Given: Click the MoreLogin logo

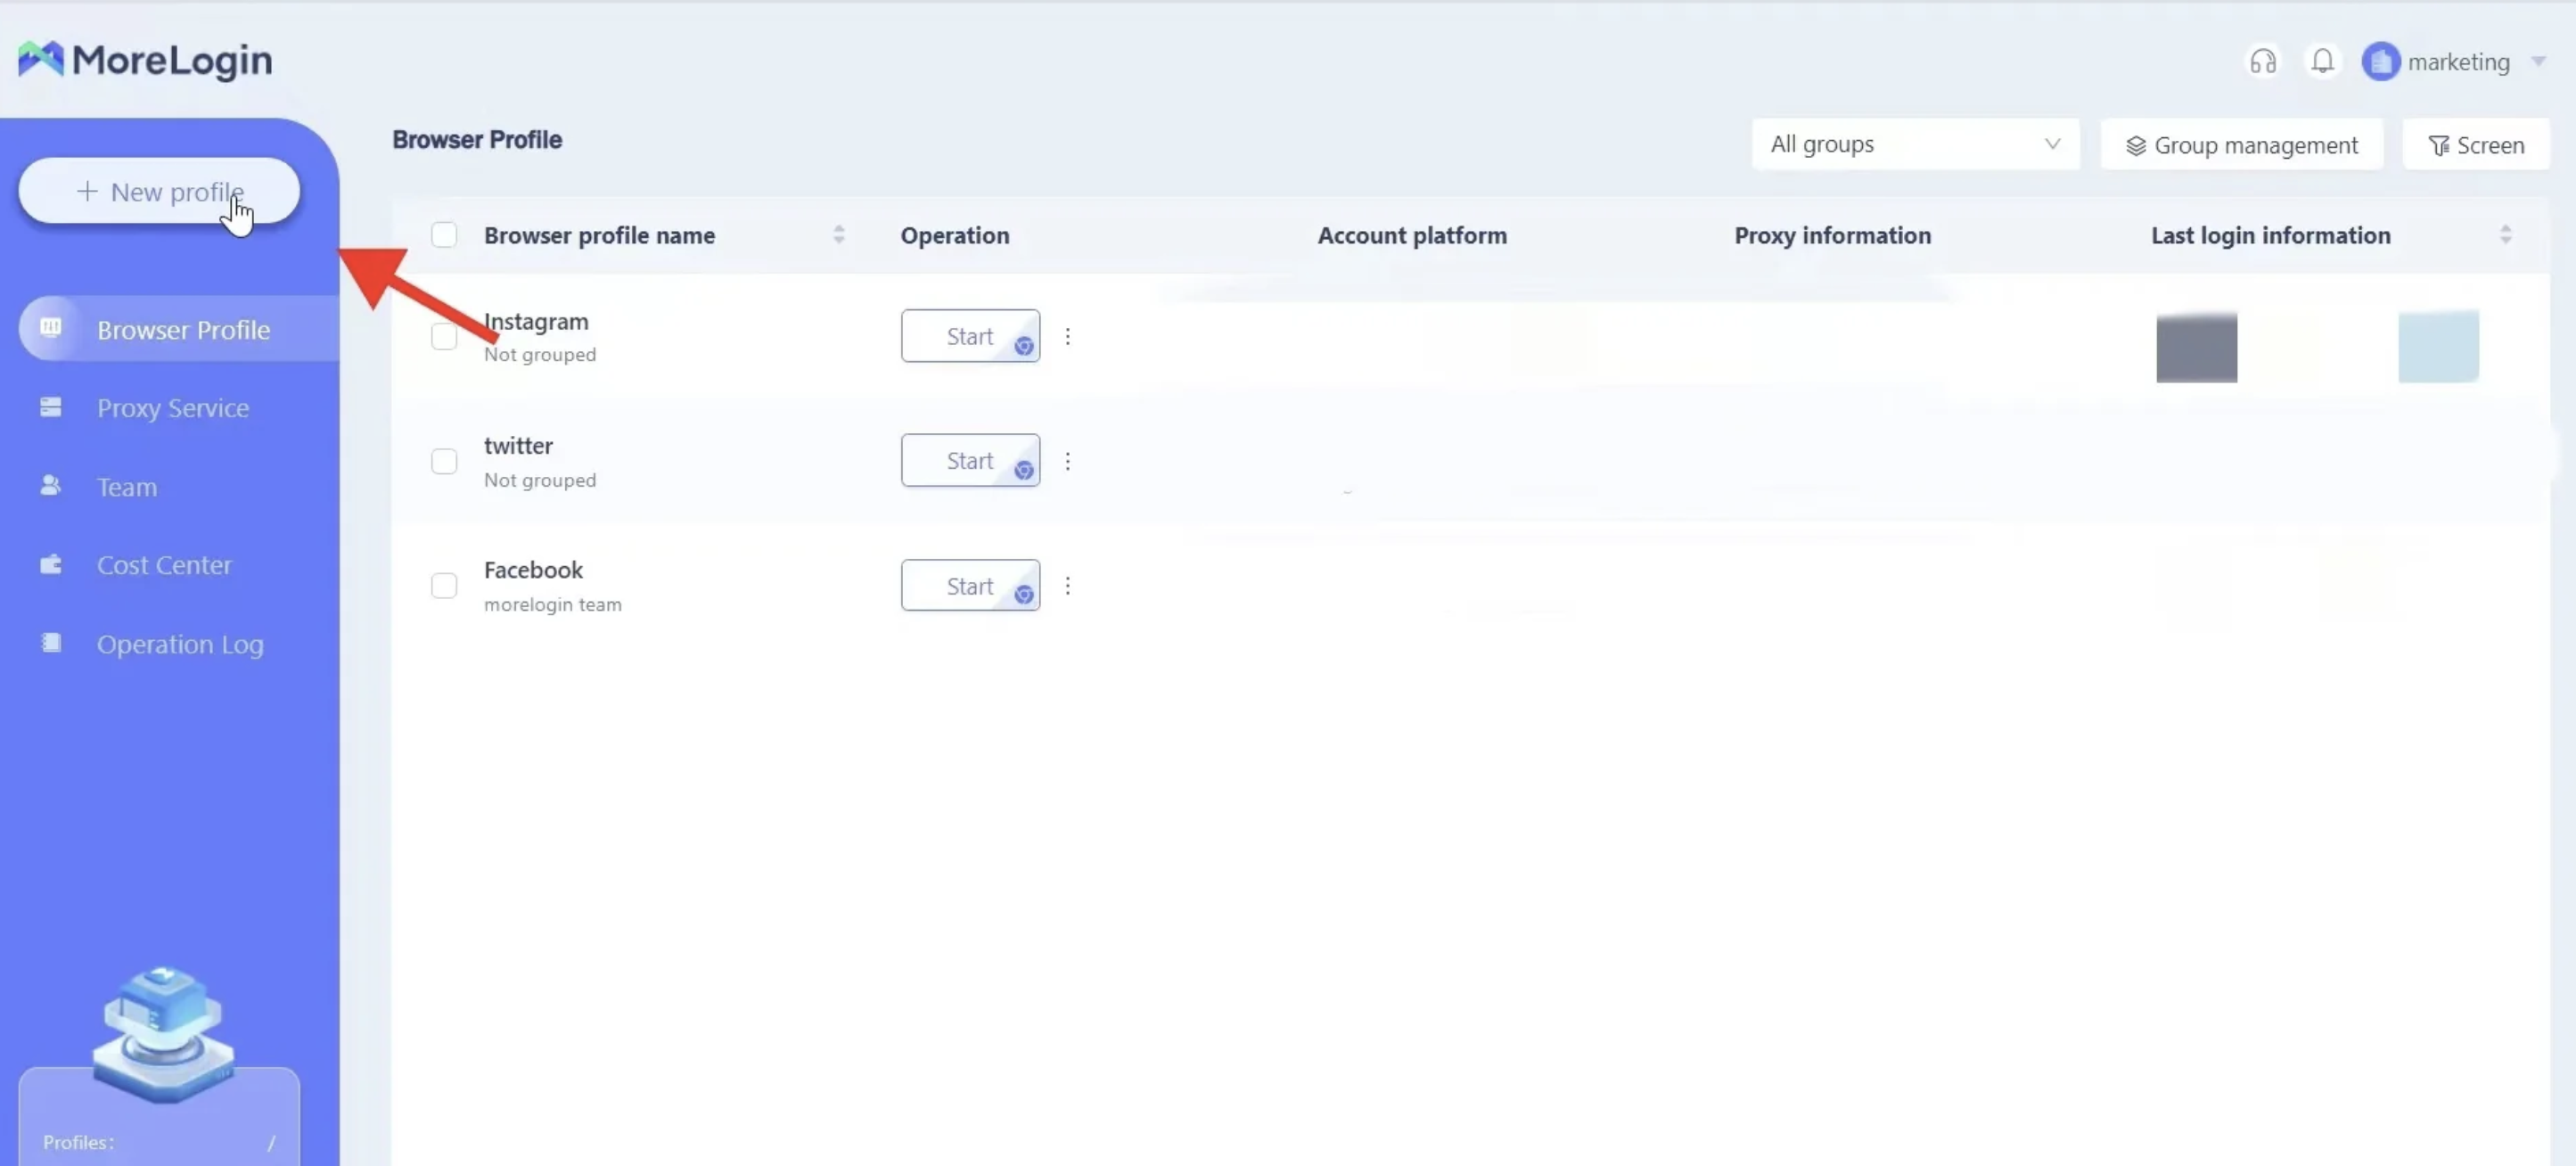Looking at the screenshot, I should (x=145, y=60).
